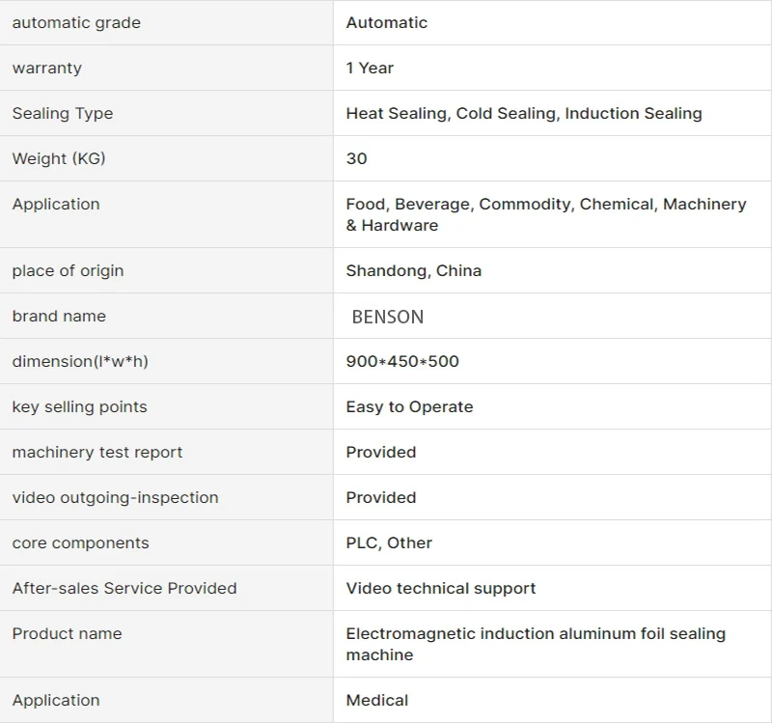
Task: Select the dimension(l*w*h) label
Action: [80, 361]
